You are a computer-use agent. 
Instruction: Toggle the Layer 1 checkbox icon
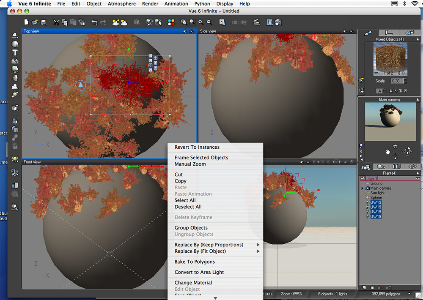362,179
